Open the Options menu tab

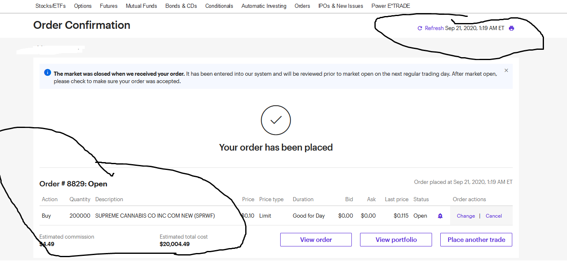pos(83,6)
